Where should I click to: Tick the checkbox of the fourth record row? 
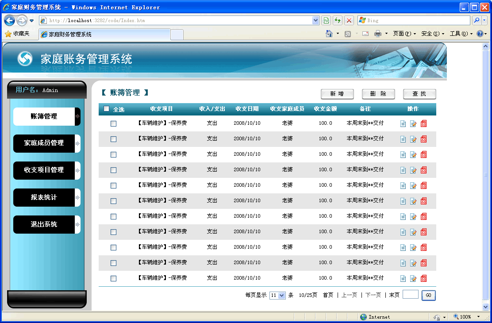[114, 170]
